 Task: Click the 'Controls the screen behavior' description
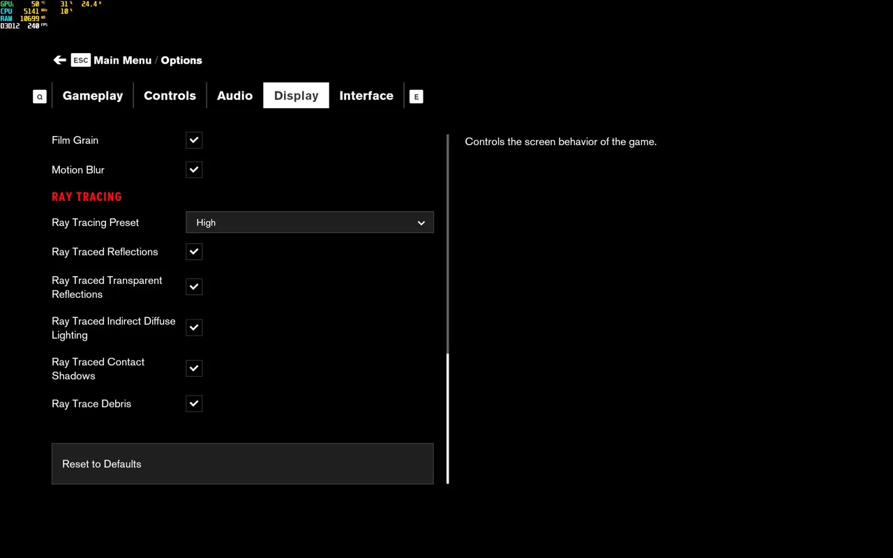[x=561, y=142]
